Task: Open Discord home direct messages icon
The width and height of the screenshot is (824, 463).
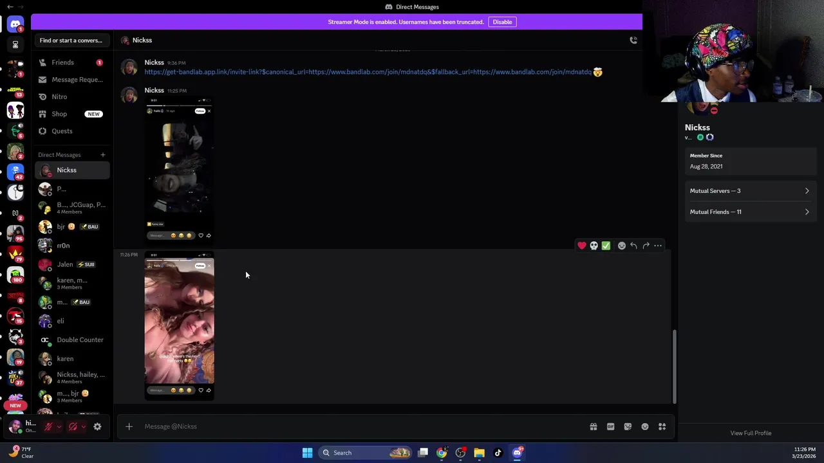Action: click(x=15, y=24)
